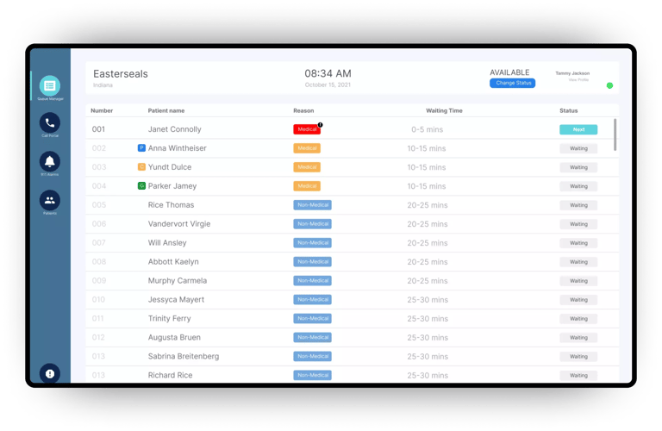Viewport: 662px width, 431px height.
Task: Click the Non-Medical tag for Jessyca Mayert
Action: 312,300
